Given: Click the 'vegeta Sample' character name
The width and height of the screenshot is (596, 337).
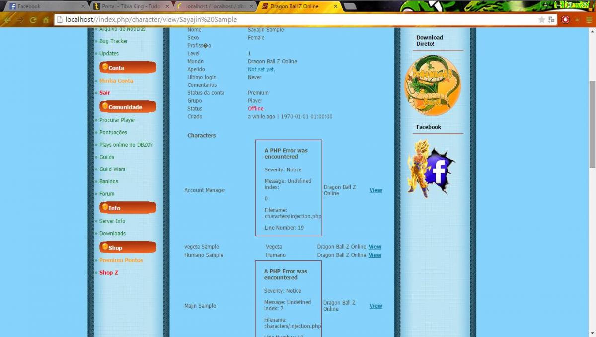Looking at the screenshot, I should click(201, 247).
